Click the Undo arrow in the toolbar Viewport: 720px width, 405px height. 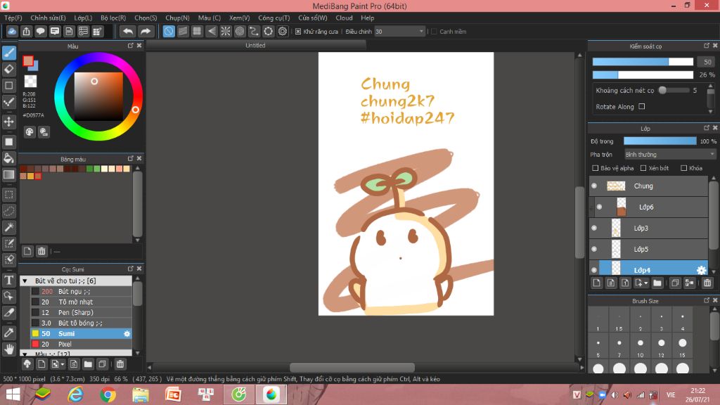point(127,31)
